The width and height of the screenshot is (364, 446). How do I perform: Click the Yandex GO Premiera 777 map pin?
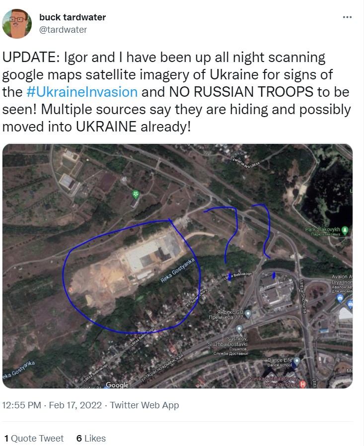coord(248,314)
